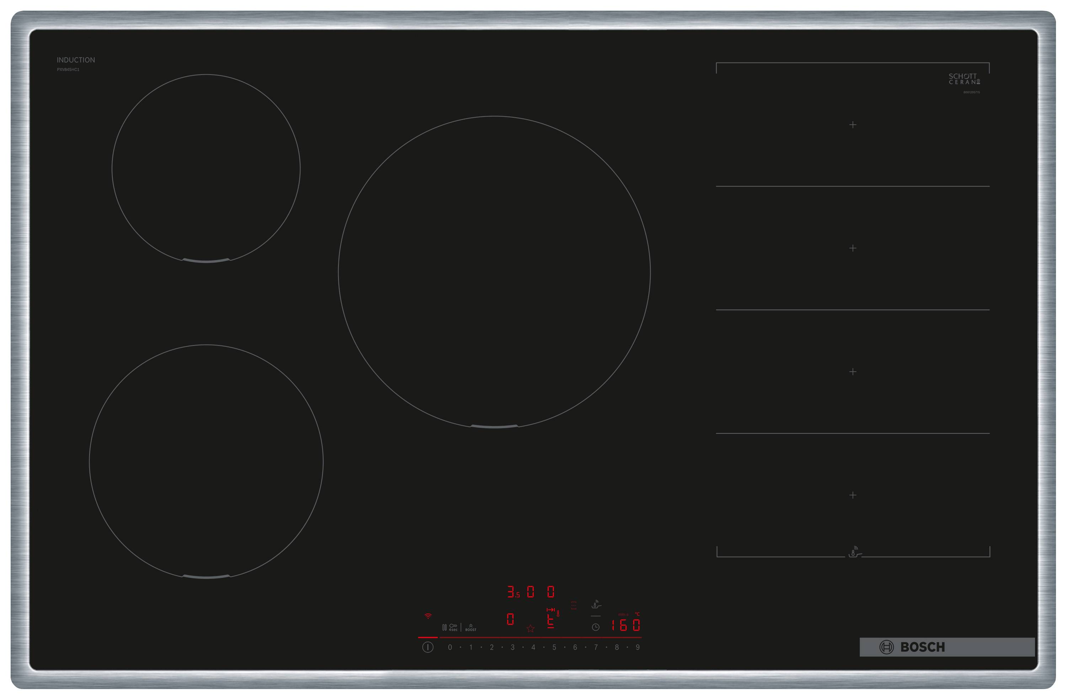The height and width of the screenshot is (700, 1067).
Task: Tap the bottom plus marker of the flex area
Action: click(x=852, y=495)
